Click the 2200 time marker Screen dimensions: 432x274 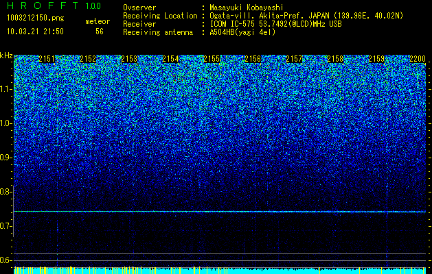click(418, 59)
